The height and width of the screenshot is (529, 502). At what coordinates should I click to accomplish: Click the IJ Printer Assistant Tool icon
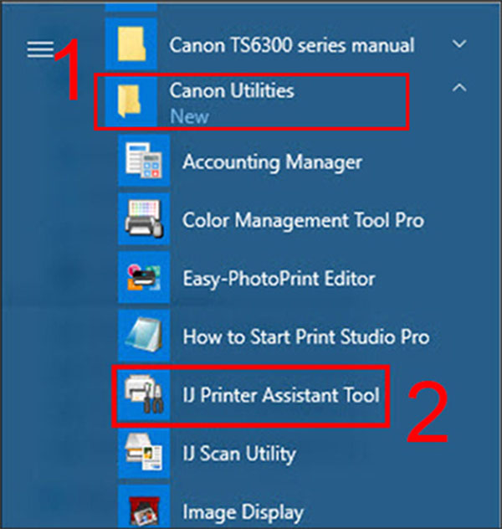coord(144,394)
